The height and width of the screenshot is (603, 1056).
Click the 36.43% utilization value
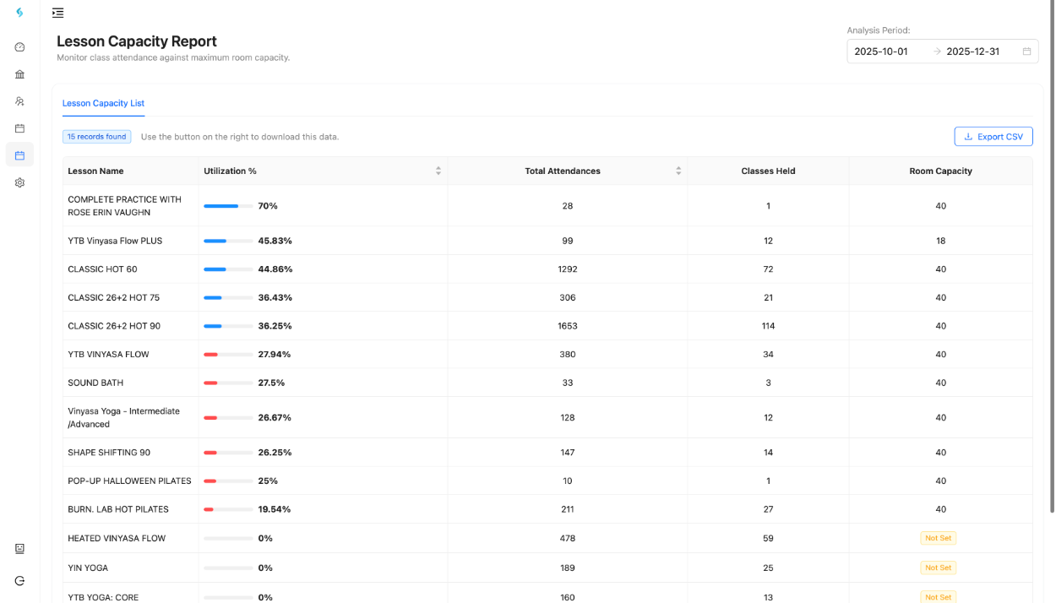click(275, 298)
